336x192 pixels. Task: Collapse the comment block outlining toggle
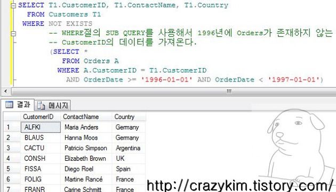[13, 34]
